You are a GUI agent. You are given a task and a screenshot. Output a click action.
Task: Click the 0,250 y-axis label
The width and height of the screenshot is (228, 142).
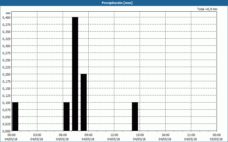coord(6,60)
